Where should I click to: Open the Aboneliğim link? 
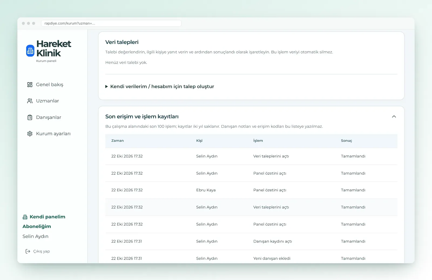pos(37,226)
